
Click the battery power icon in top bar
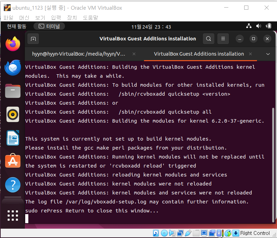(268, 26)
